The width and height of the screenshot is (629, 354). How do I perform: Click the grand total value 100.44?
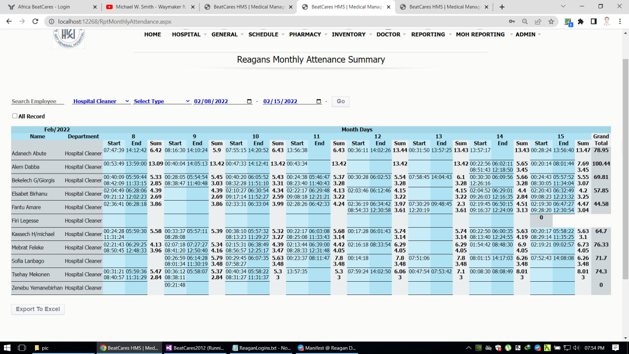[x=601, y=163]
